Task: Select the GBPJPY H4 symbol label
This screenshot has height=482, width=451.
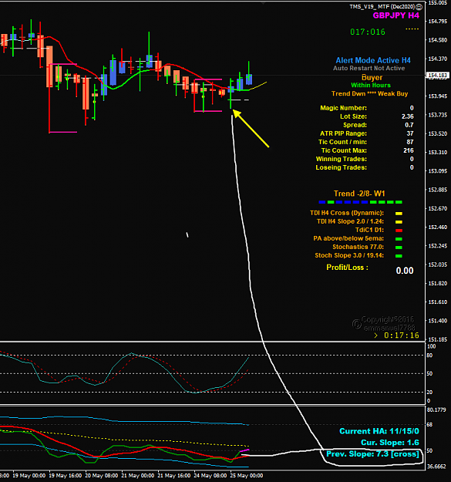Action: [x=396, y=15]
